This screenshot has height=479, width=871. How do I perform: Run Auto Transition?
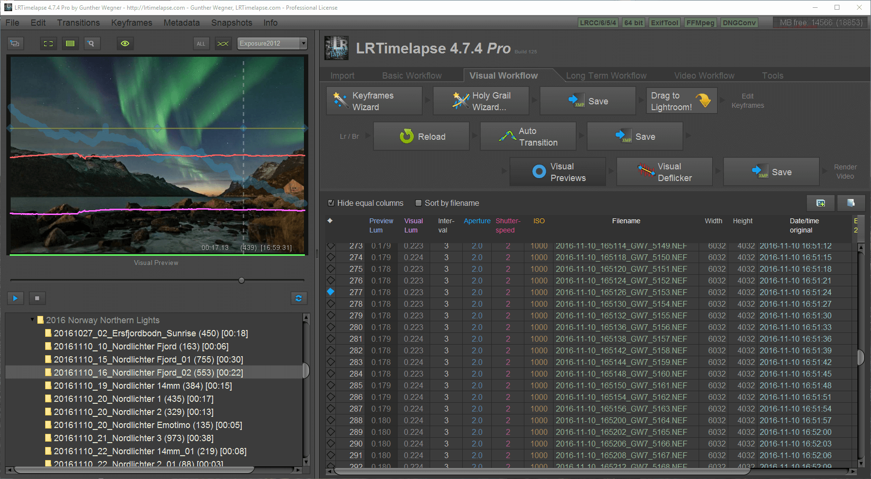[528, 136]
